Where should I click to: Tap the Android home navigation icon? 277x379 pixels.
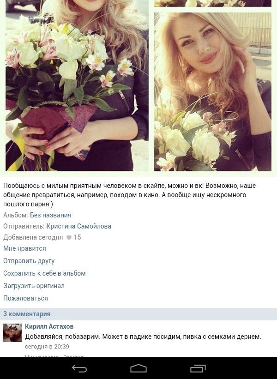pos(138,368)
